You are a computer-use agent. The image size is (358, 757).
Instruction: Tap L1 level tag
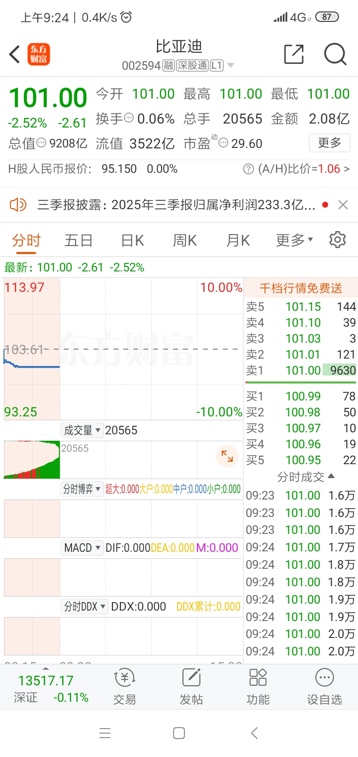217,66
